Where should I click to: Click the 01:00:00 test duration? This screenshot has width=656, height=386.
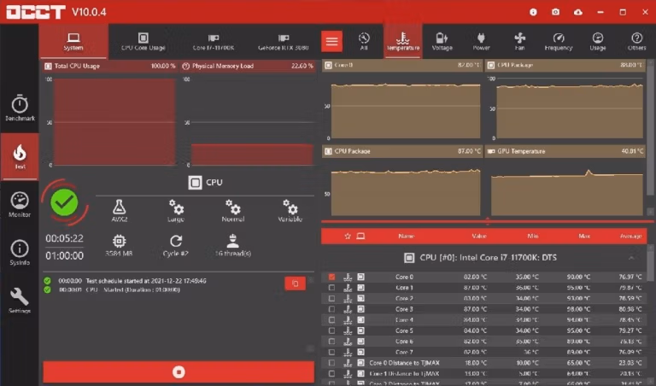pyautogui.click(x=64, y=255)
